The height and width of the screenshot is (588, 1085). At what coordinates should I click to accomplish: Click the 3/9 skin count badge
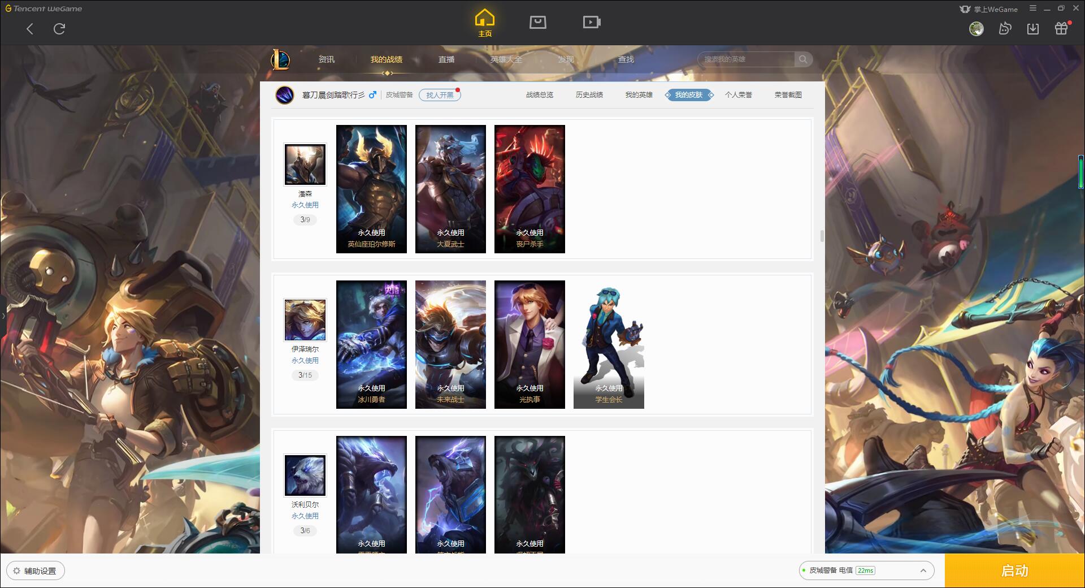click(x=305, y=220)
